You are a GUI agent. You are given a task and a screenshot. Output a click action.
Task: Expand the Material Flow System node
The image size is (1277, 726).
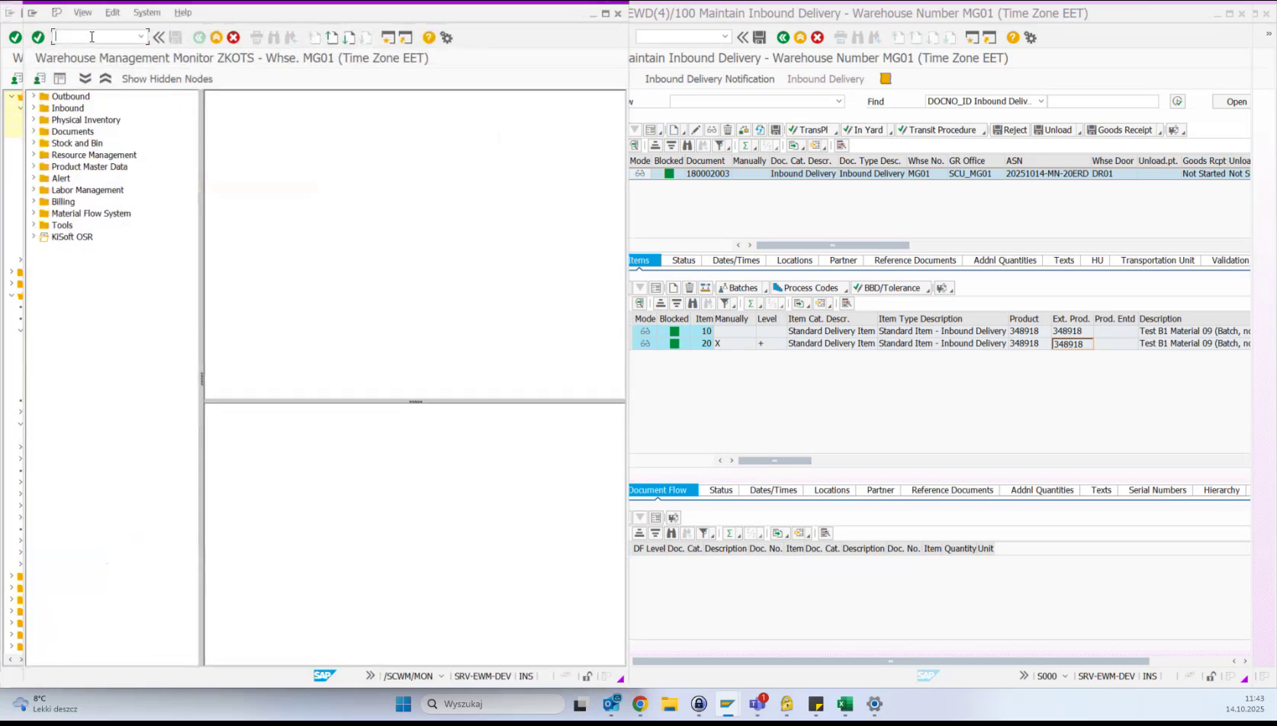(x=33, y=213)
